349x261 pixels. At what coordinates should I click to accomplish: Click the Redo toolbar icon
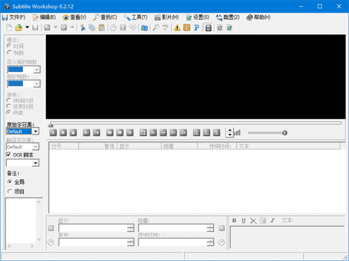click(x=64, y=28)
